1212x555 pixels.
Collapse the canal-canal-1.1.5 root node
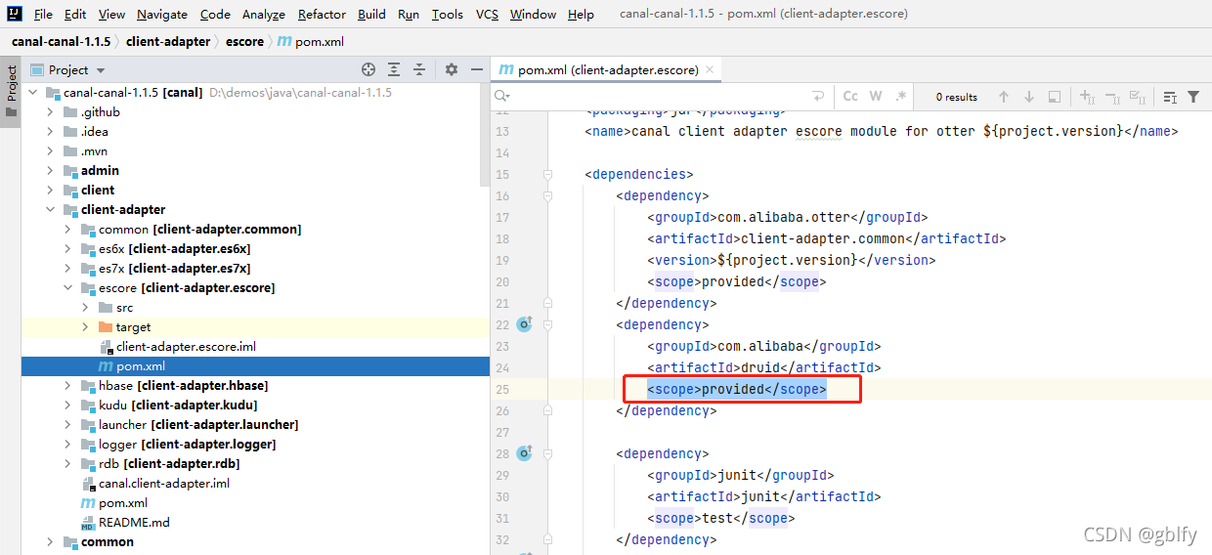tap(34, 92)
